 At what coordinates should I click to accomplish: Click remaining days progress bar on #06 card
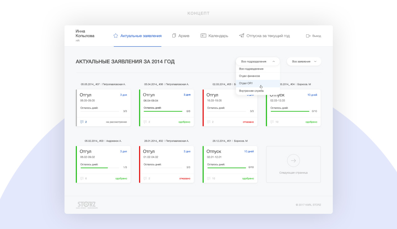pyautogui.click(x=163, y=111)
